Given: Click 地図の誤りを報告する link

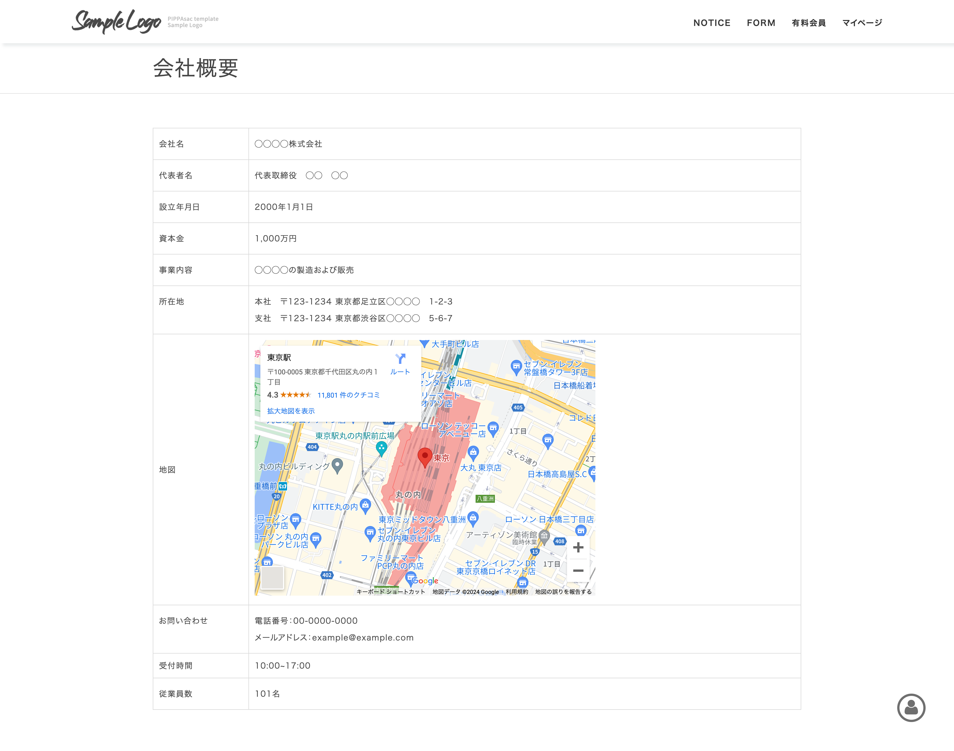Looking at the screenshot, I should 563,592.
